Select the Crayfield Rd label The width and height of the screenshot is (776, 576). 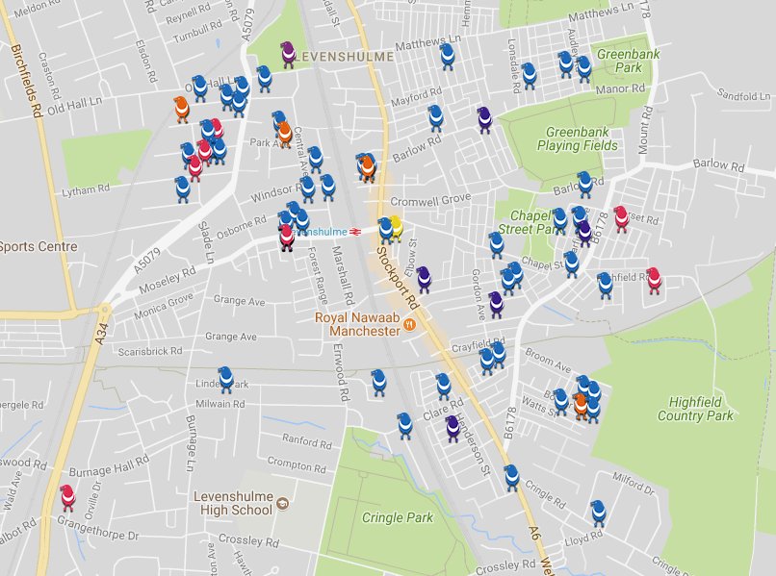(479, 344)
